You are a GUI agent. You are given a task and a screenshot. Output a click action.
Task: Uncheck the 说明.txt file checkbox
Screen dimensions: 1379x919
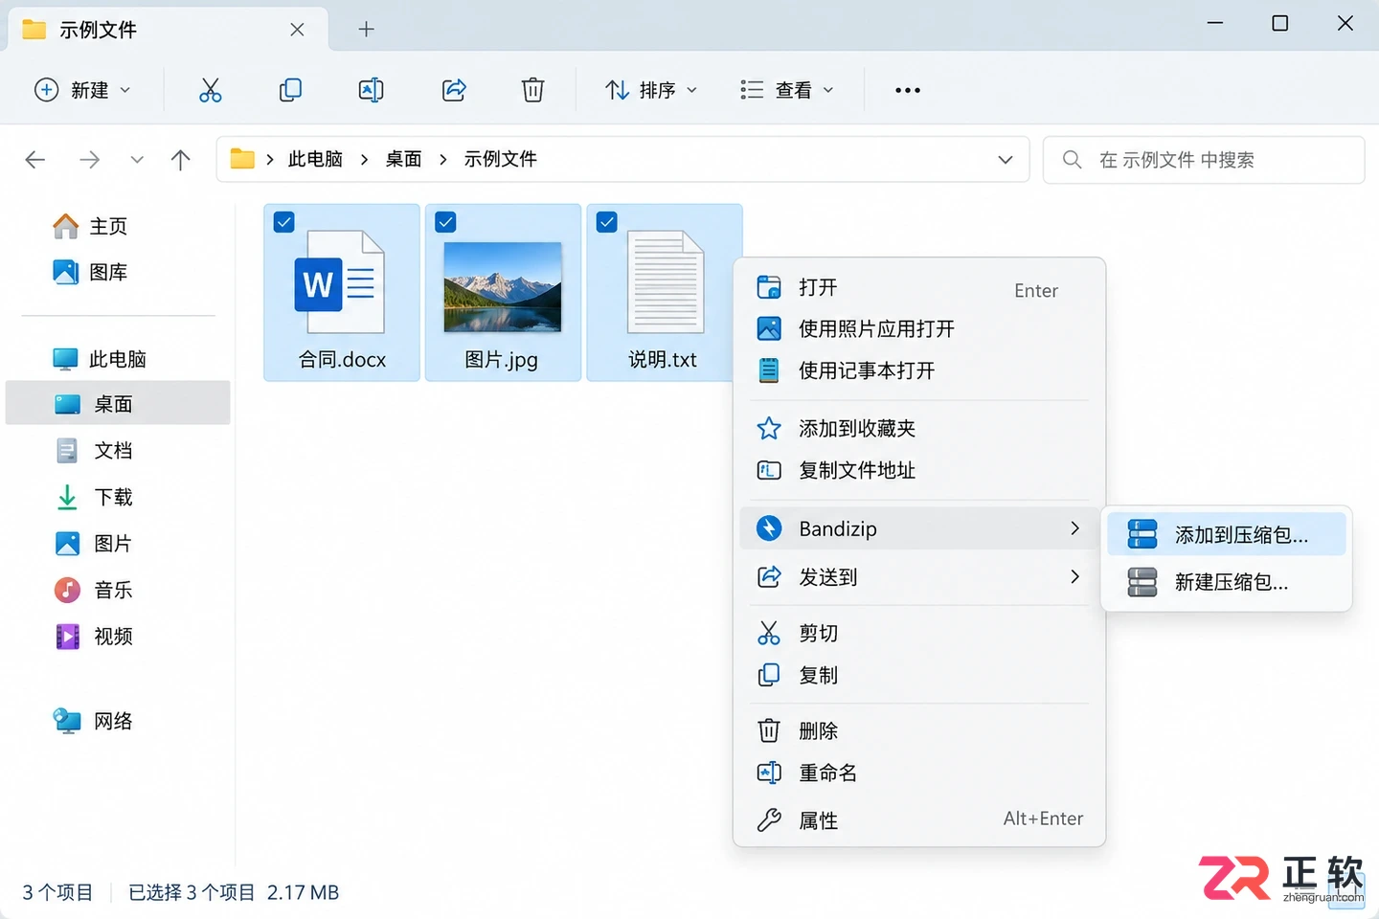click(607, 223)
